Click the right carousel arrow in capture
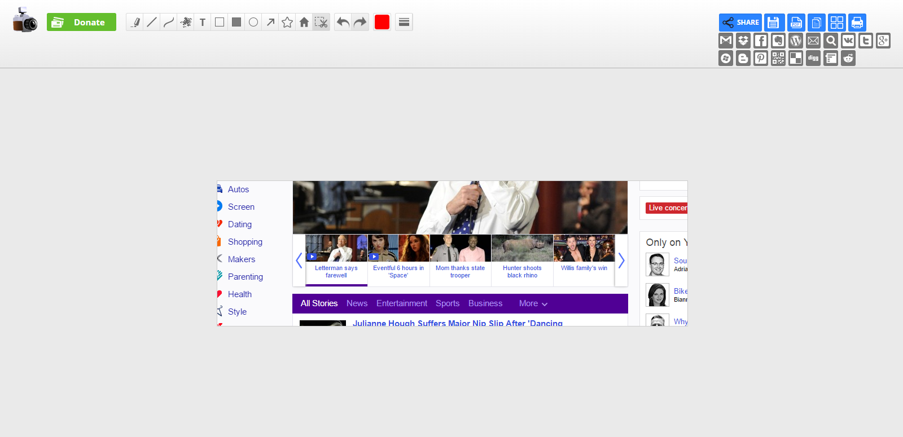 click(x=621, y=261)
